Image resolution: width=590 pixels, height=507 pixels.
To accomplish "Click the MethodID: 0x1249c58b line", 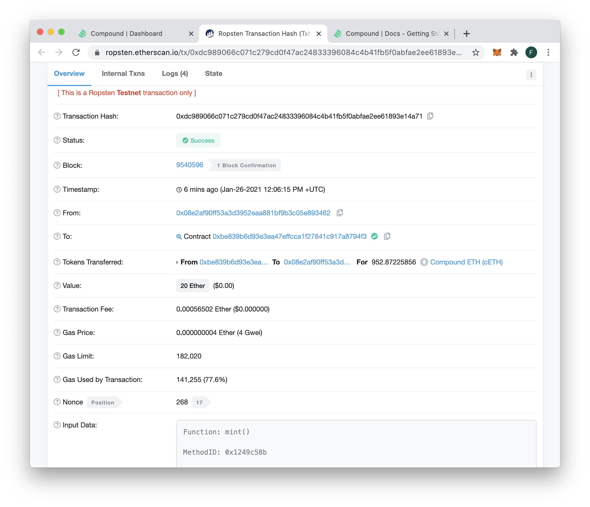I will 225,452.
